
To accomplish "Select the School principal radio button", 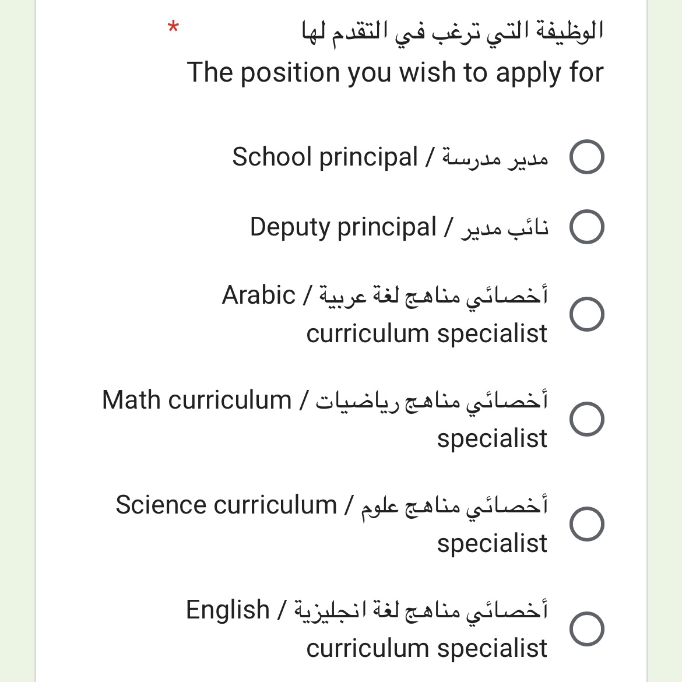I will tap(587, 157).
